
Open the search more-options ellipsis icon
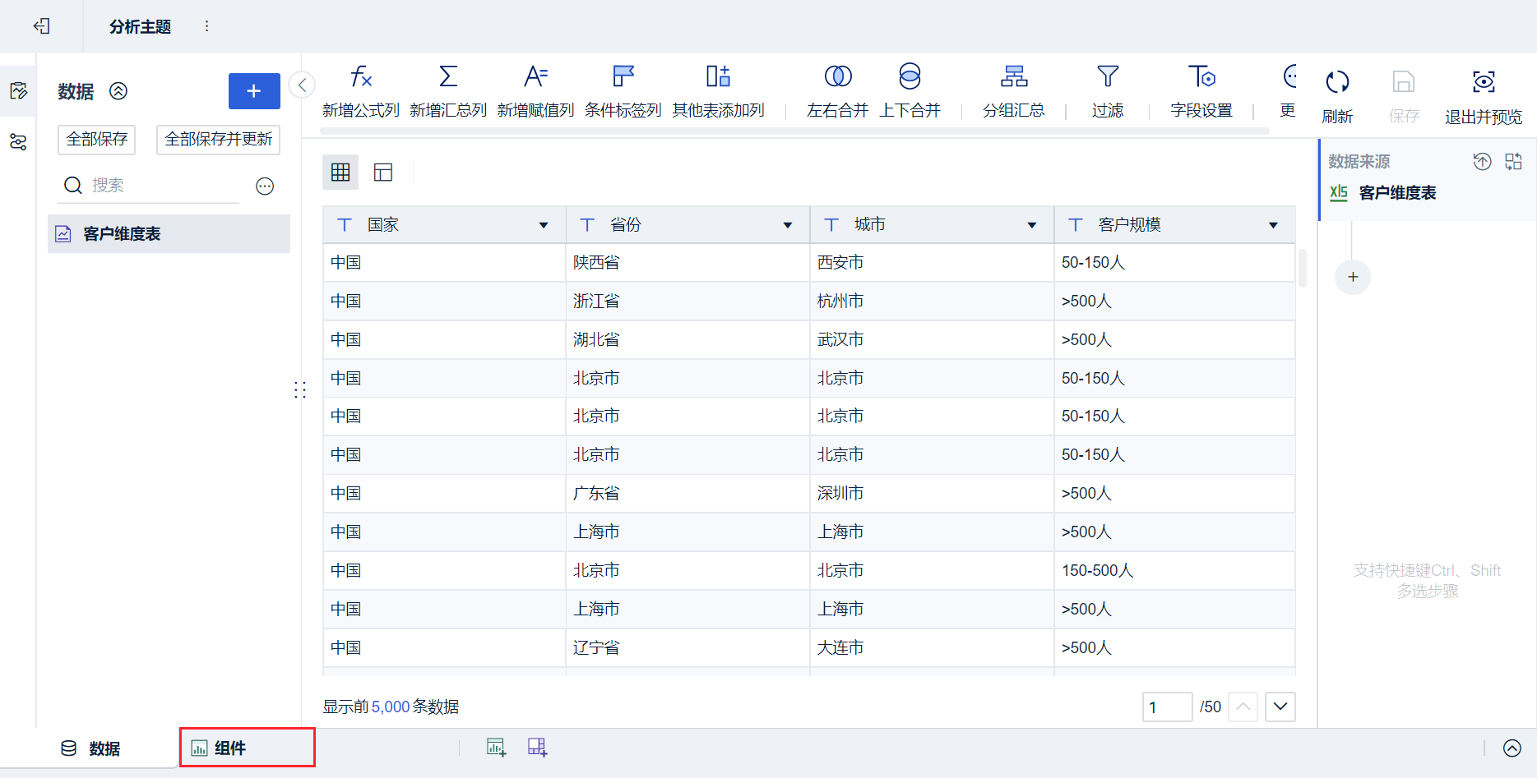click(x=265, y=186)
